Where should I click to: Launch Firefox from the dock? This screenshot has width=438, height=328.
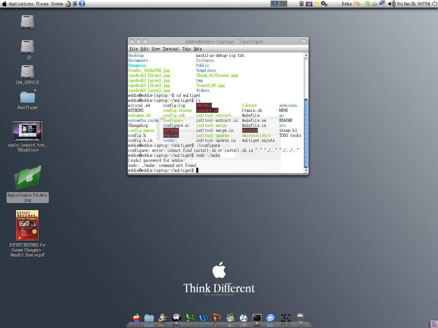pyautogui.click(x=163, y=318)
